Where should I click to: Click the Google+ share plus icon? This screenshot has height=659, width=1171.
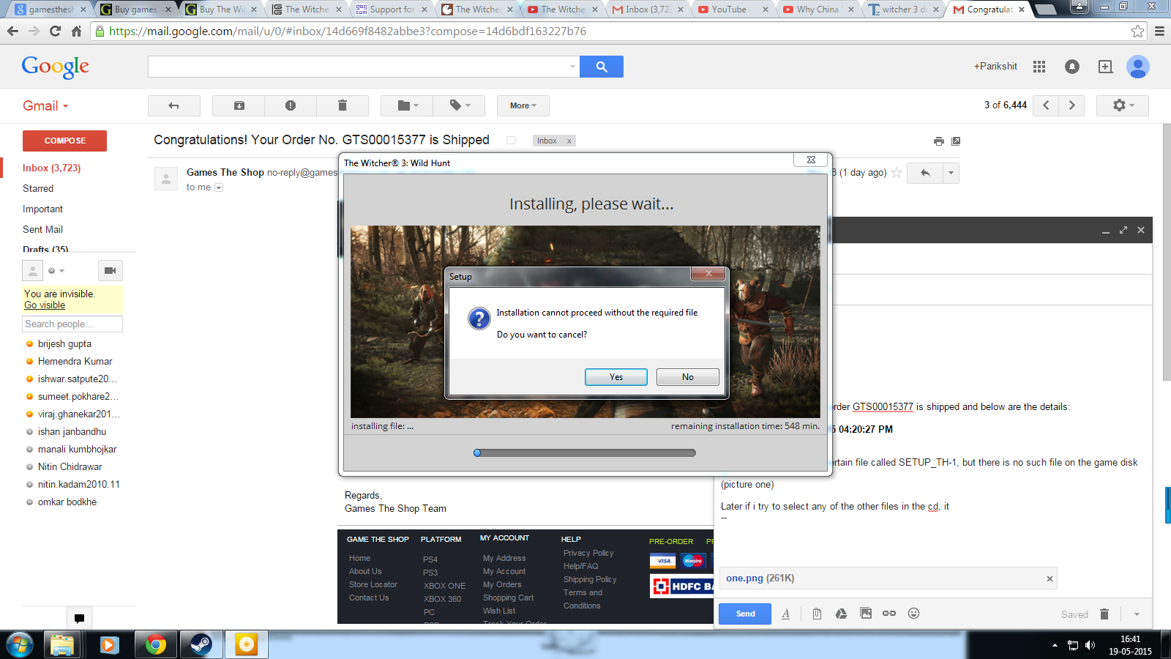point(1106,67)
